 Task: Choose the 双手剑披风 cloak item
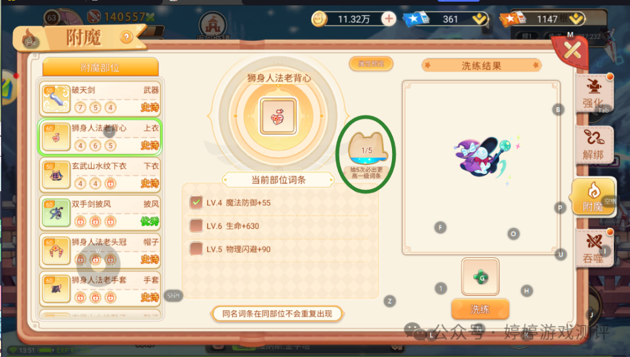pos(100,213)
